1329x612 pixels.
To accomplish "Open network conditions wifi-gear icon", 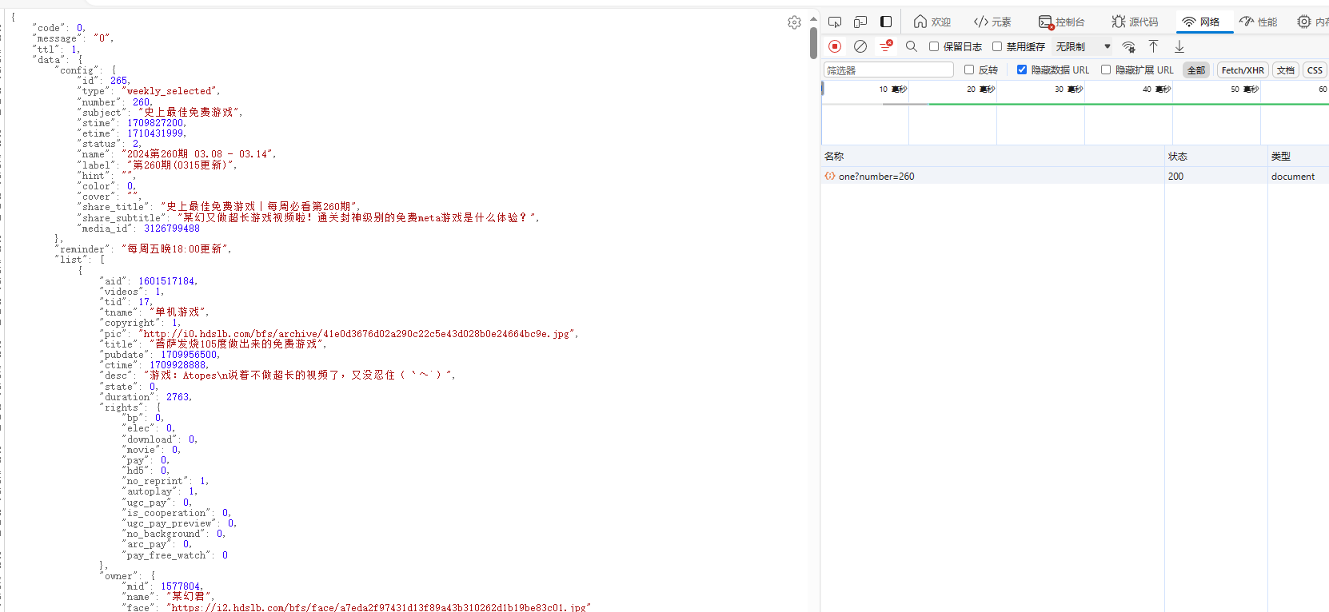I will point(1128,46).
